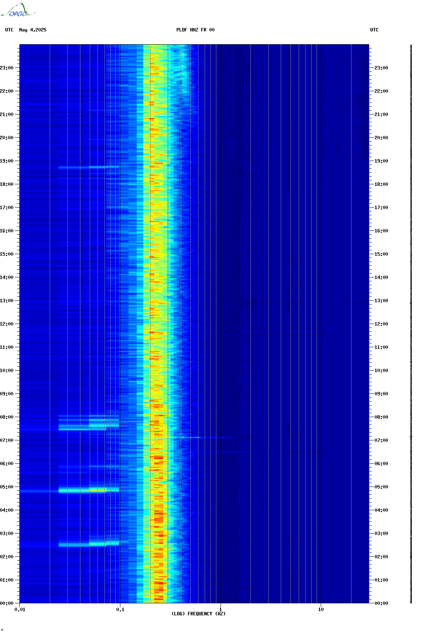Select 10:00 on the left time axis
The image size is (428, 634).
(x=7, y=371)
